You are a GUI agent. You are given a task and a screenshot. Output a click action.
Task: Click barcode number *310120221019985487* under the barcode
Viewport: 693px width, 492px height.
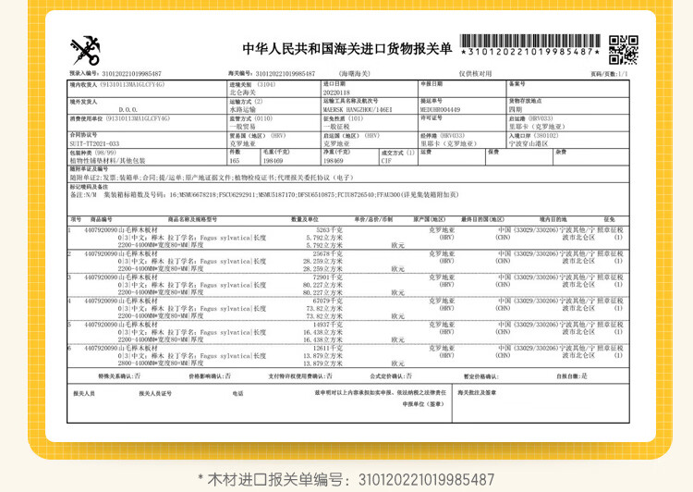530,52
